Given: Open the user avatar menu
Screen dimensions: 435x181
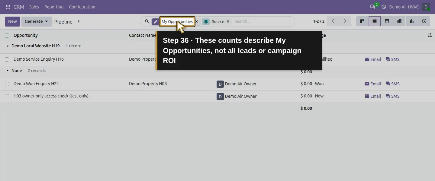Looking at the screenshot, I should click(426, 7).
